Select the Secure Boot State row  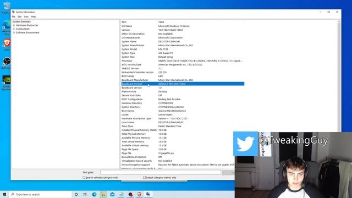click(x=183, y=95)
